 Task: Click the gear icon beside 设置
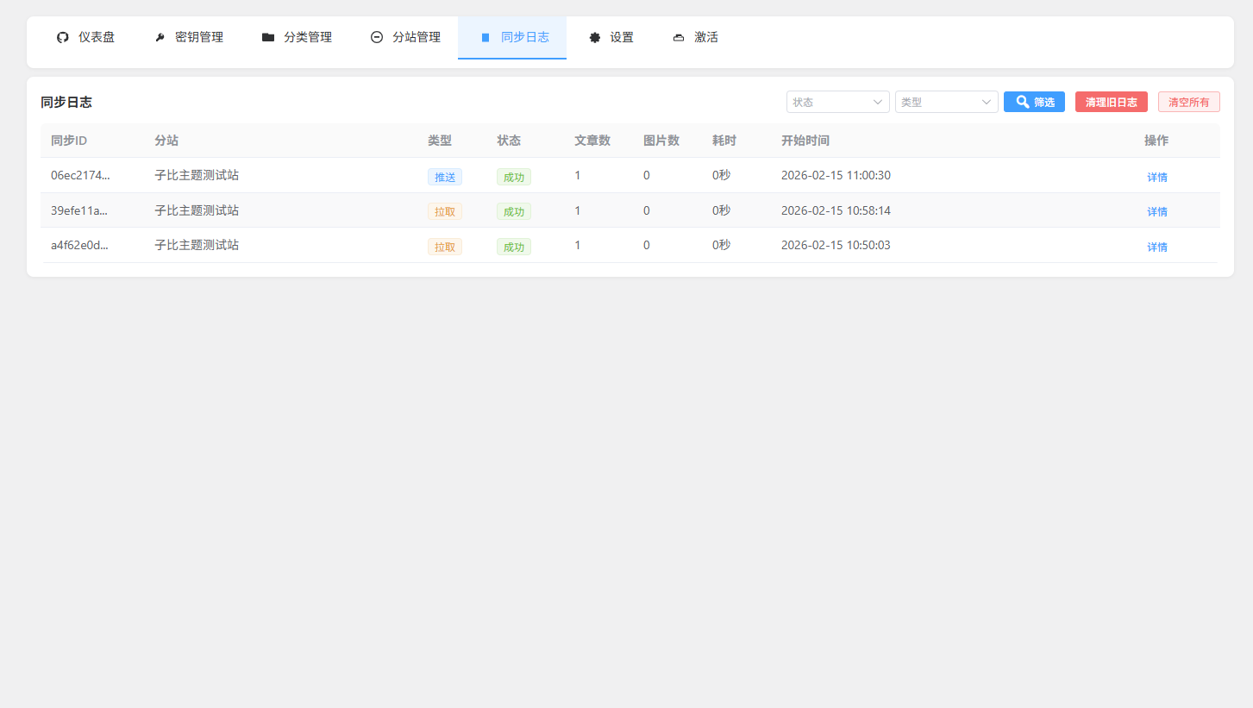click(594, 38)
